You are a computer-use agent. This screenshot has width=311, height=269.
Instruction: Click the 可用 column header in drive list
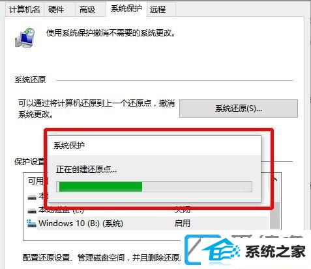pyautogui.click(x=35, y=181)
